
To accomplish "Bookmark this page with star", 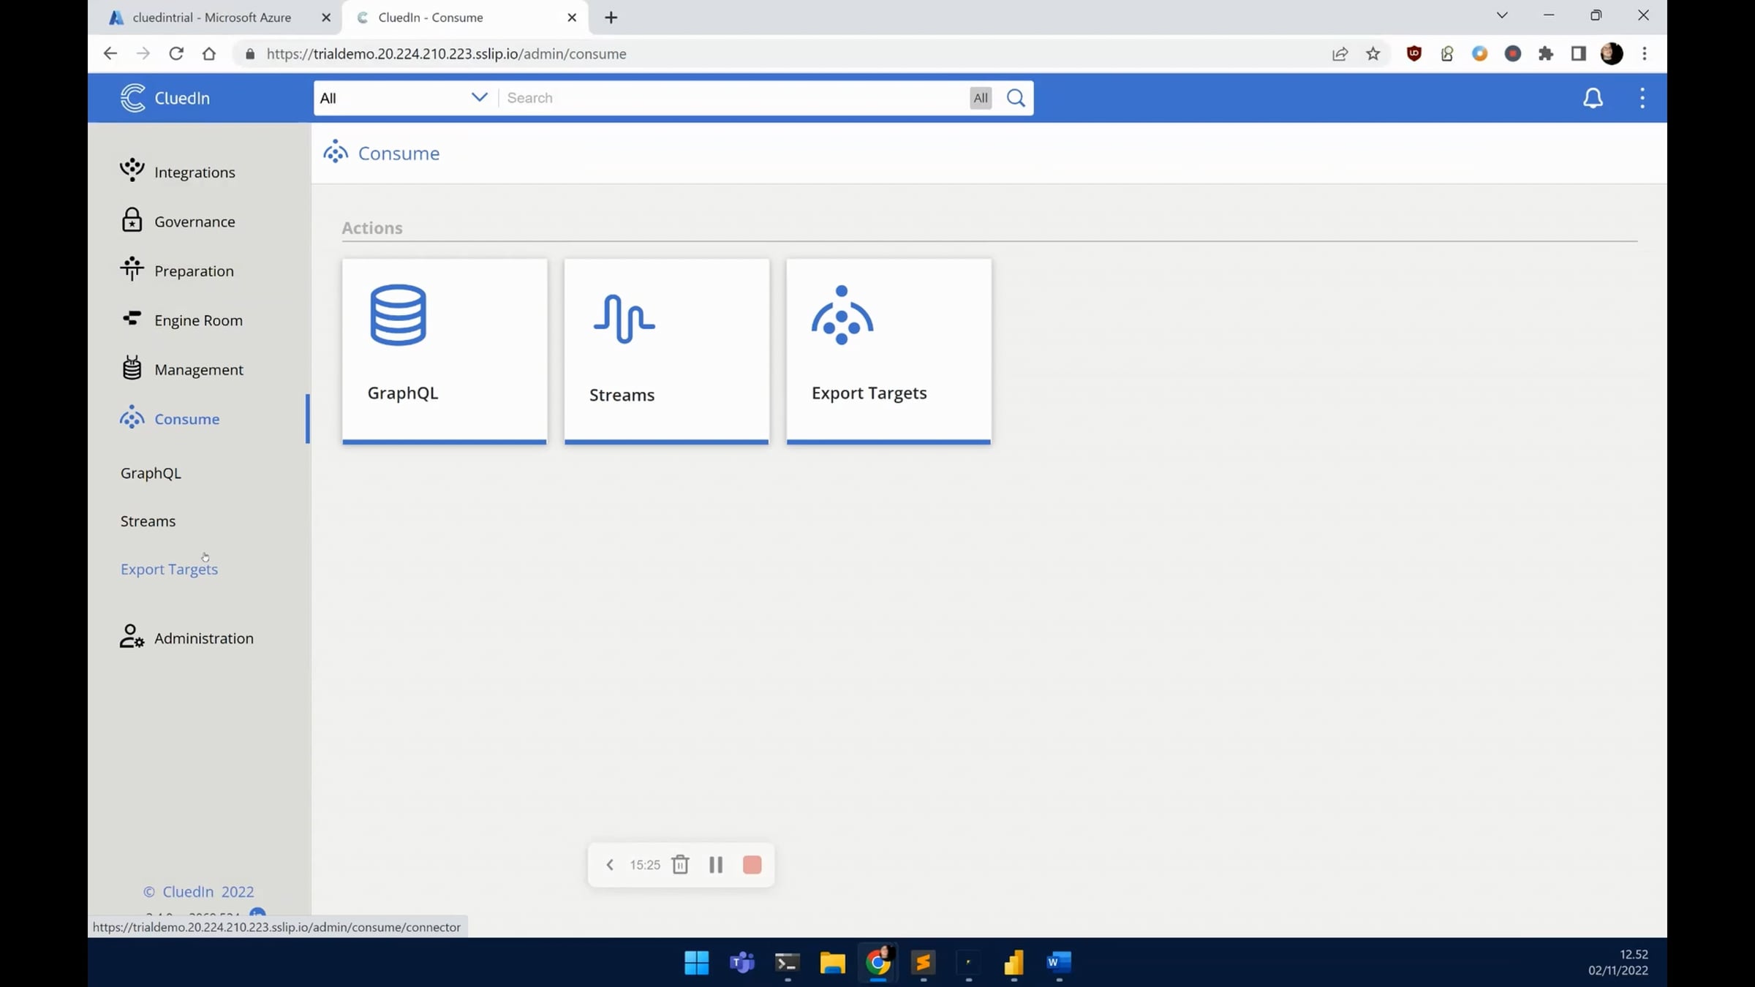I will tap(1373, 53).
